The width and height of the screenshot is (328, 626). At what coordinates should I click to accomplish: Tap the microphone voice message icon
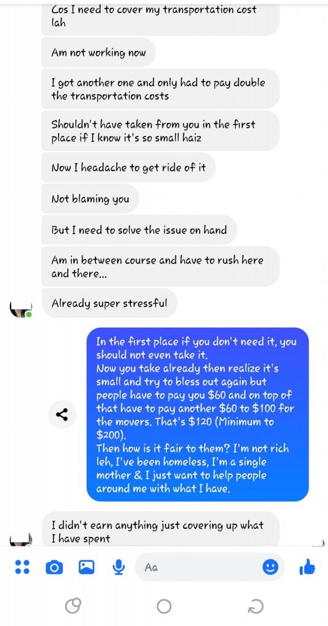[118, 567]
